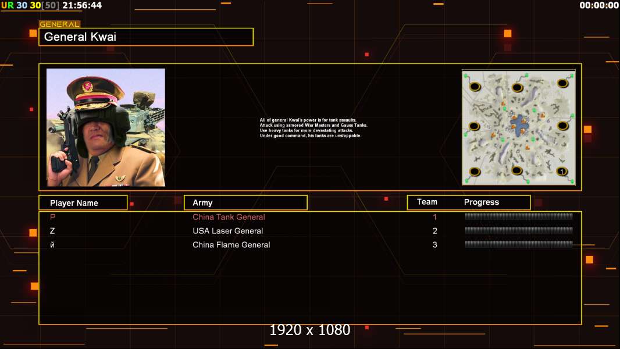This screenshot has width=620, height=349.
Task: Click the 21:56:44 clock readout
Action: coord(82,6)
